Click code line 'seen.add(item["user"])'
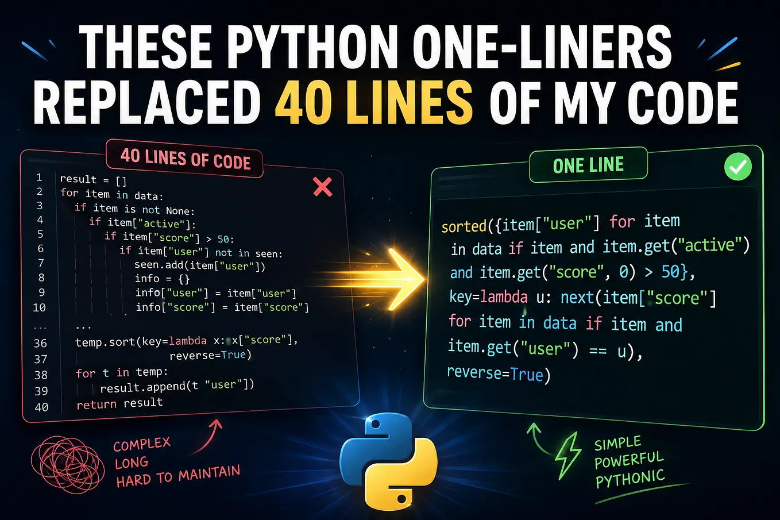780x520 pixels. tap(200, 265)
